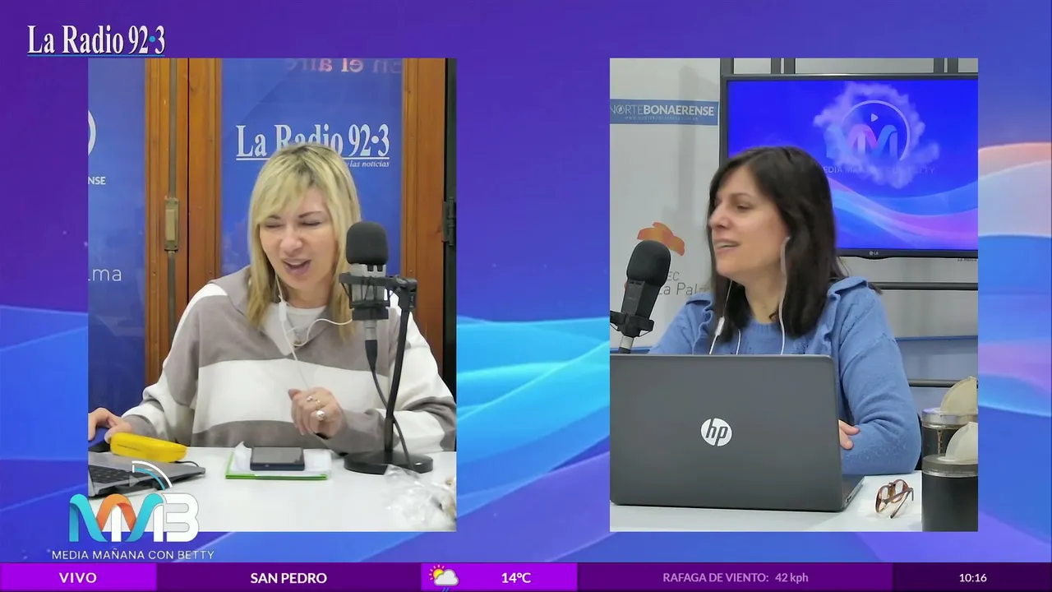
Task: Click the "10:16" clock display
Action: pos(972,577)
